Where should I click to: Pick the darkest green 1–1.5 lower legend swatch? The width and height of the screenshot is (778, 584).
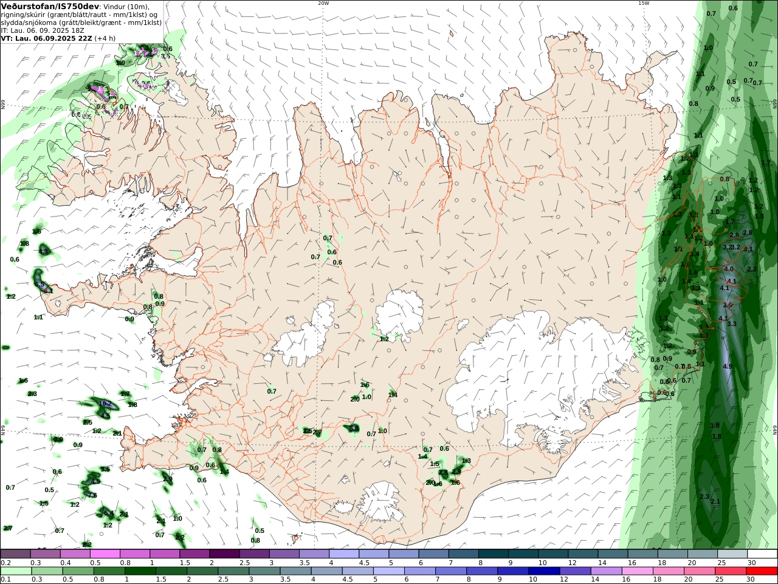tap(140, 571)
